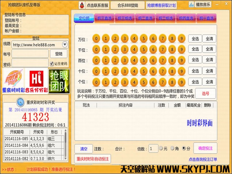Screen dimensions: 232x174
Task: Open the 后二组选 tab
Action: [166, 18]
